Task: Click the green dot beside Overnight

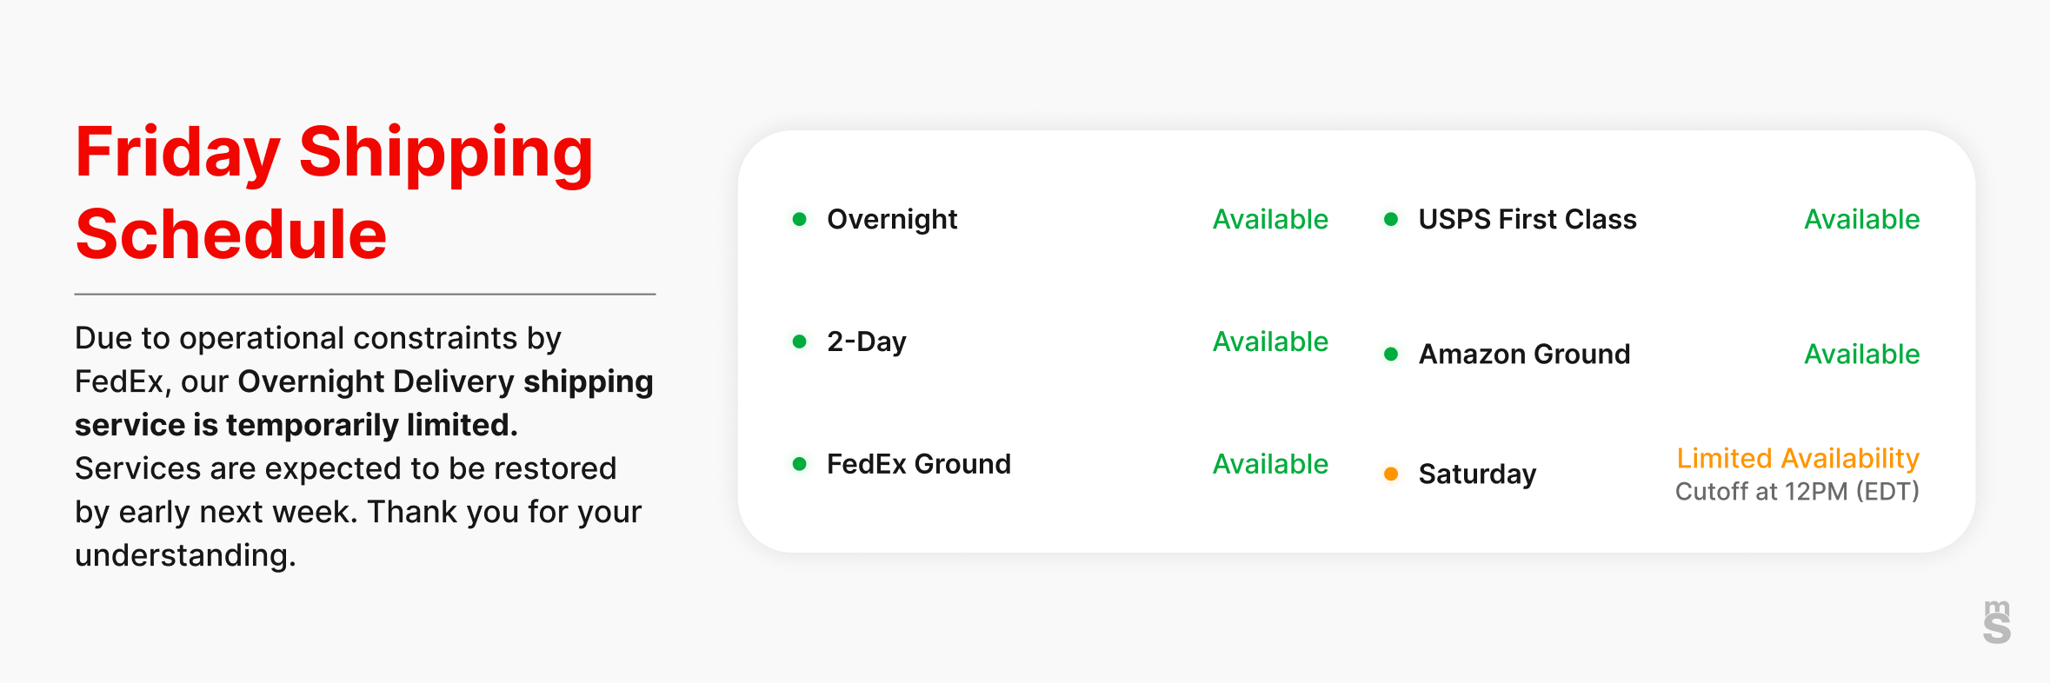Action: tap(799, 219)
